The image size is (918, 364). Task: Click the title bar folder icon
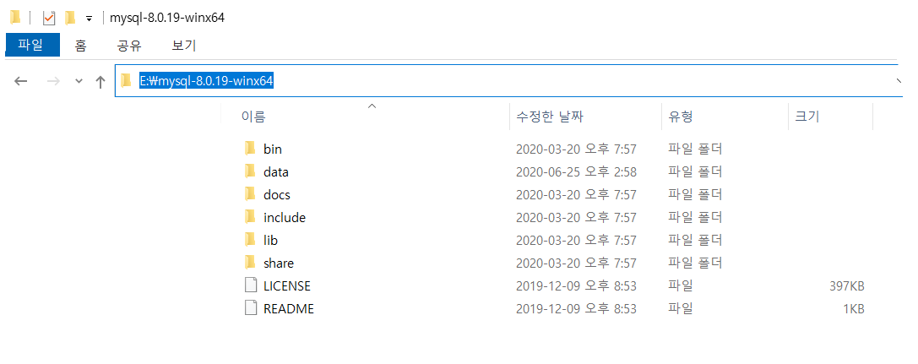click(15, 18)
